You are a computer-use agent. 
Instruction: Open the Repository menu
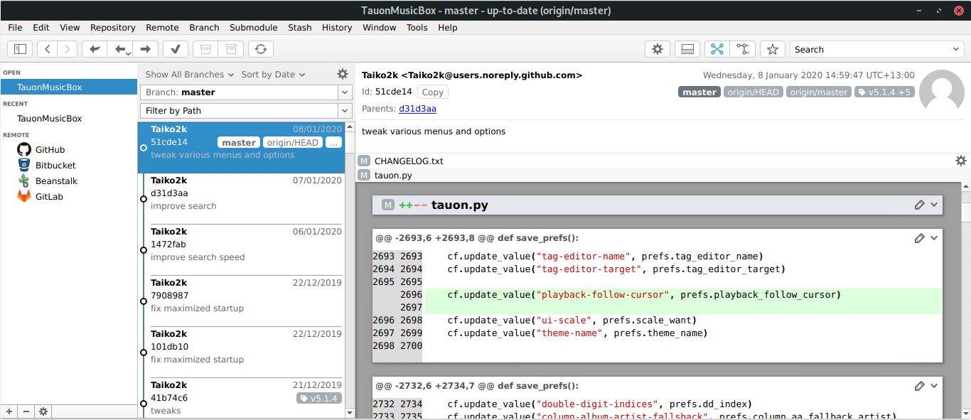(x=112, y=28)
